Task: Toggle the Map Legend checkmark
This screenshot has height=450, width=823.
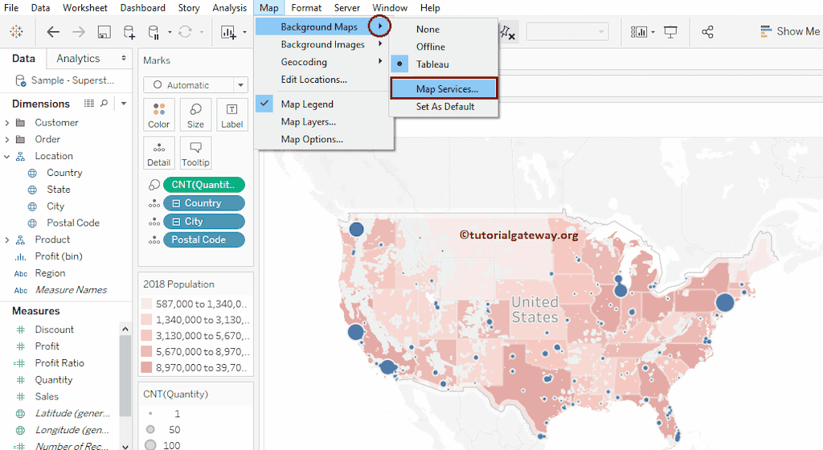Action: pyautogui.click(x=265, y=104)
